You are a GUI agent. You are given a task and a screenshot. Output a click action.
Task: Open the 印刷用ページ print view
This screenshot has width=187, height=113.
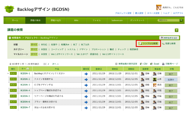click(x=170, y=64)
